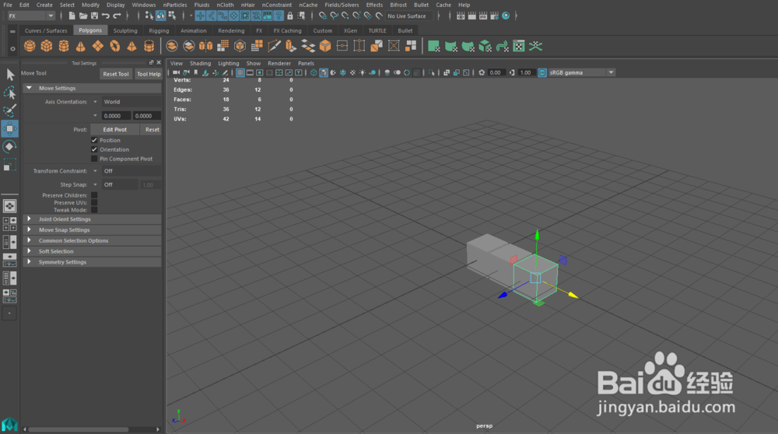Image resolution: width=778 pixels, height=434 pixels.
Task: Click the Reset Tool button
Action: 116,74
